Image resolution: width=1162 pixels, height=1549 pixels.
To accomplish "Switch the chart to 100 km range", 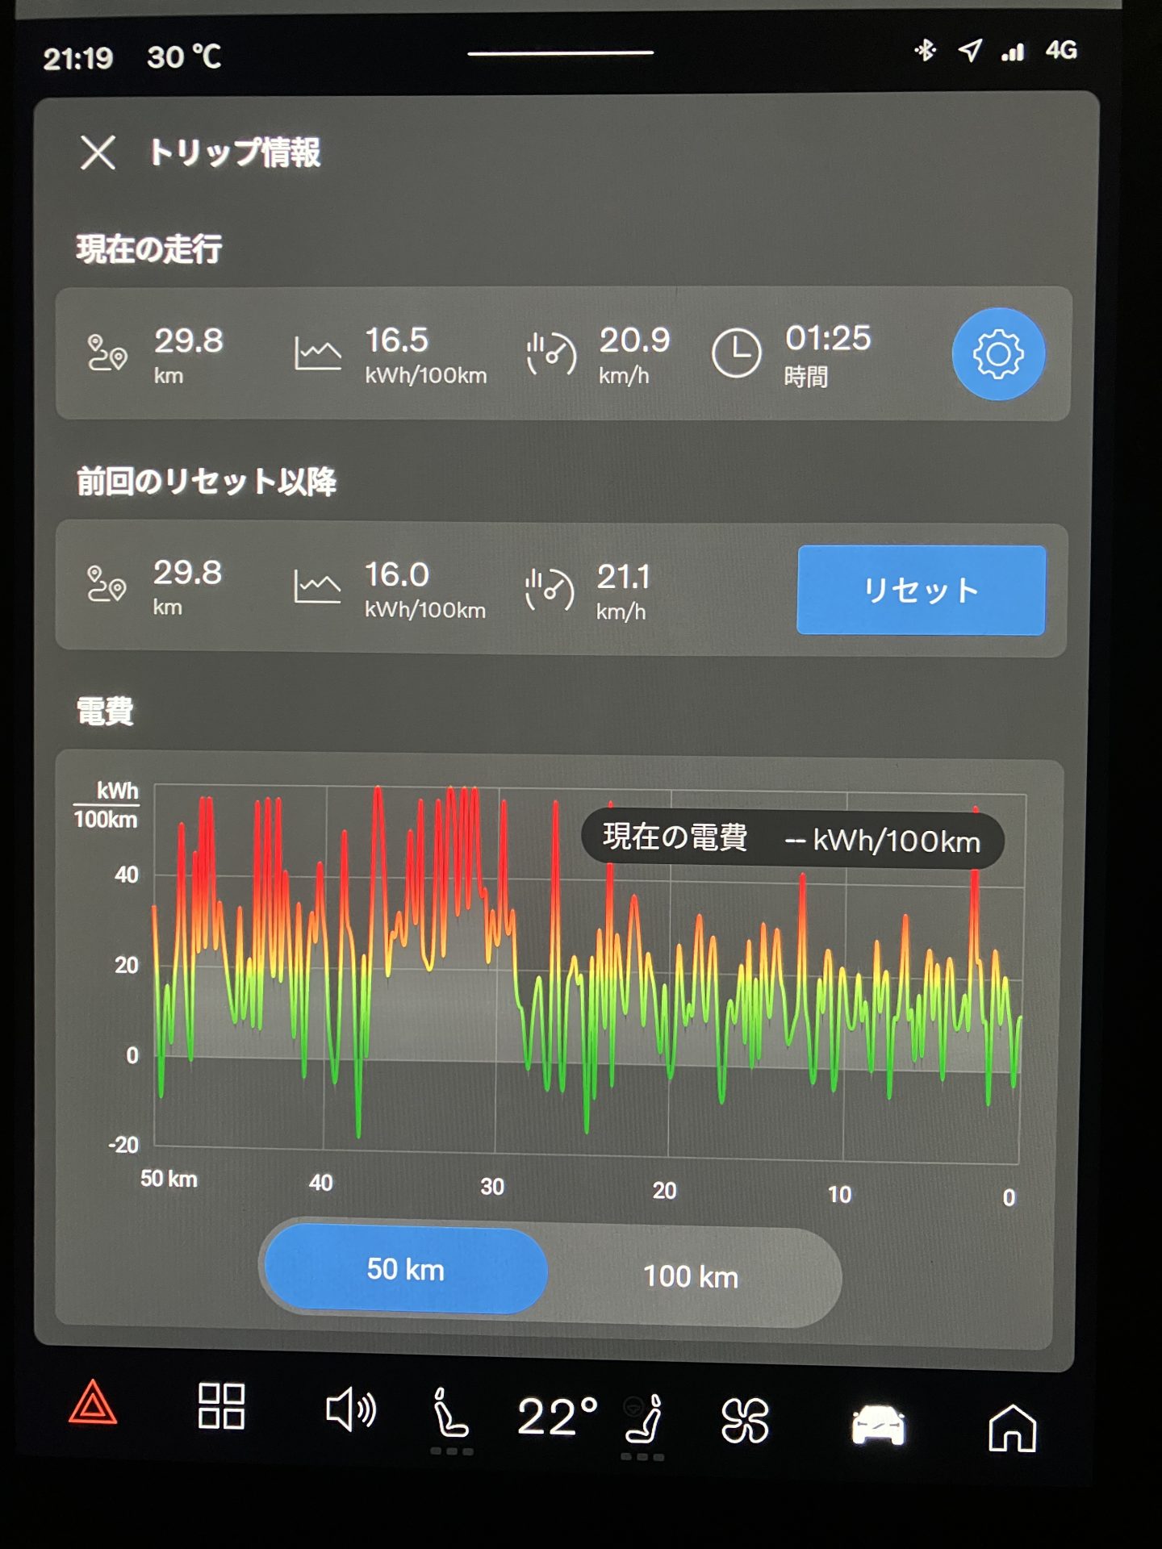I will click(691, 1277).
